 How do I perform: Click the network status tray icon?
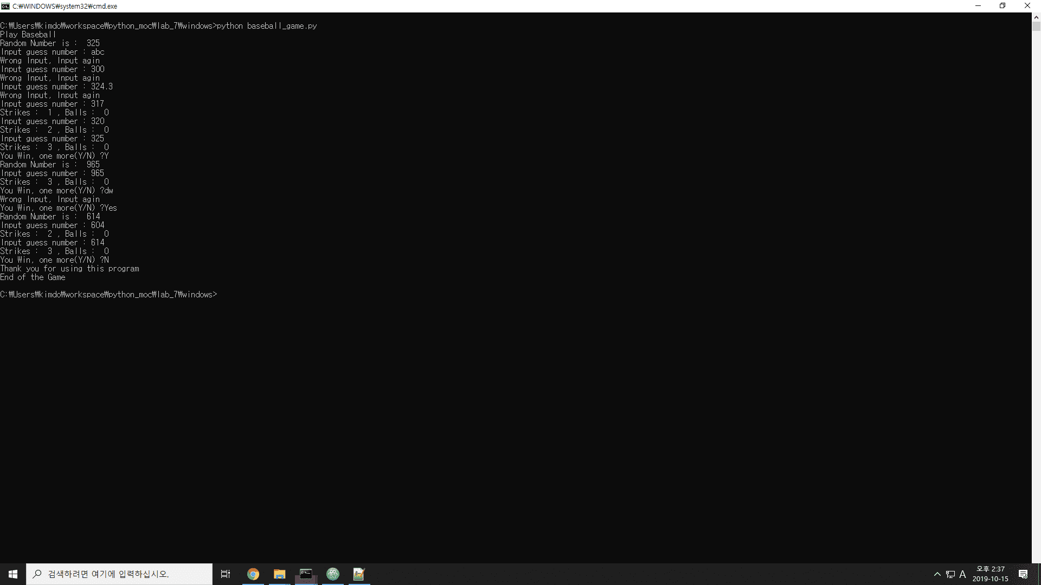[x=950, y=574]
